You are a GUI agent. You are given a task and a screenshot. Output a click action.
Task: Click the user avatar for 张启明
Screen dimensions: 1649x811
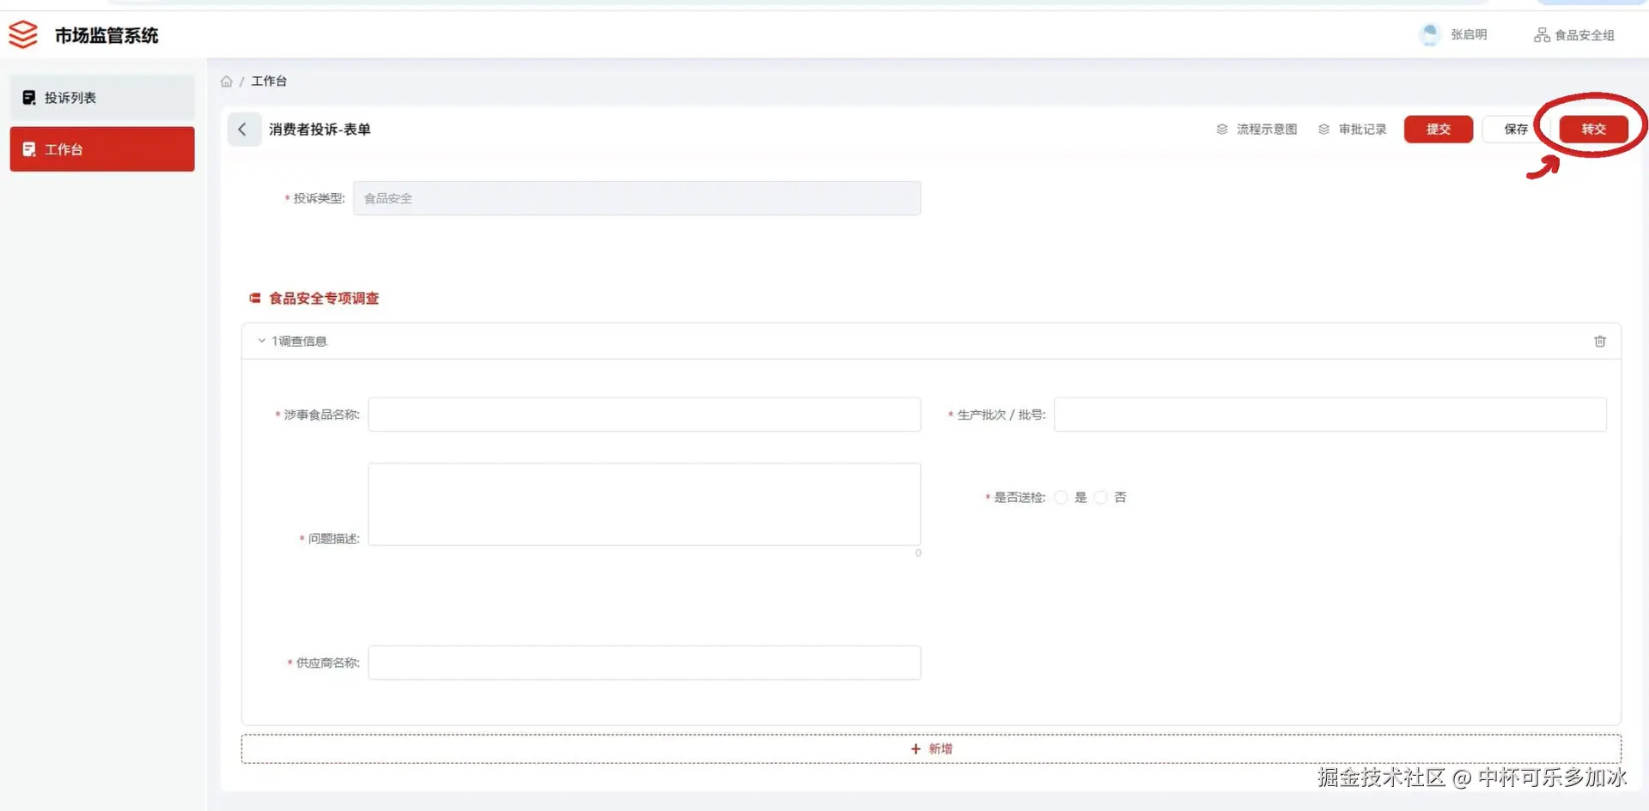tap(1430, 34)
